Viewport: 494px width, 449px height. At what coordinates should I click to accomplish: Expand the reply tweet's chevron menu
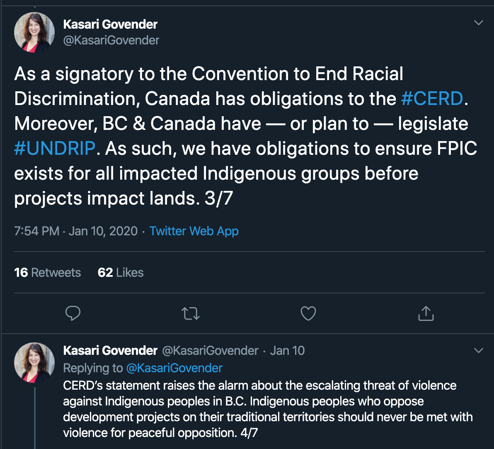[479, 351]
